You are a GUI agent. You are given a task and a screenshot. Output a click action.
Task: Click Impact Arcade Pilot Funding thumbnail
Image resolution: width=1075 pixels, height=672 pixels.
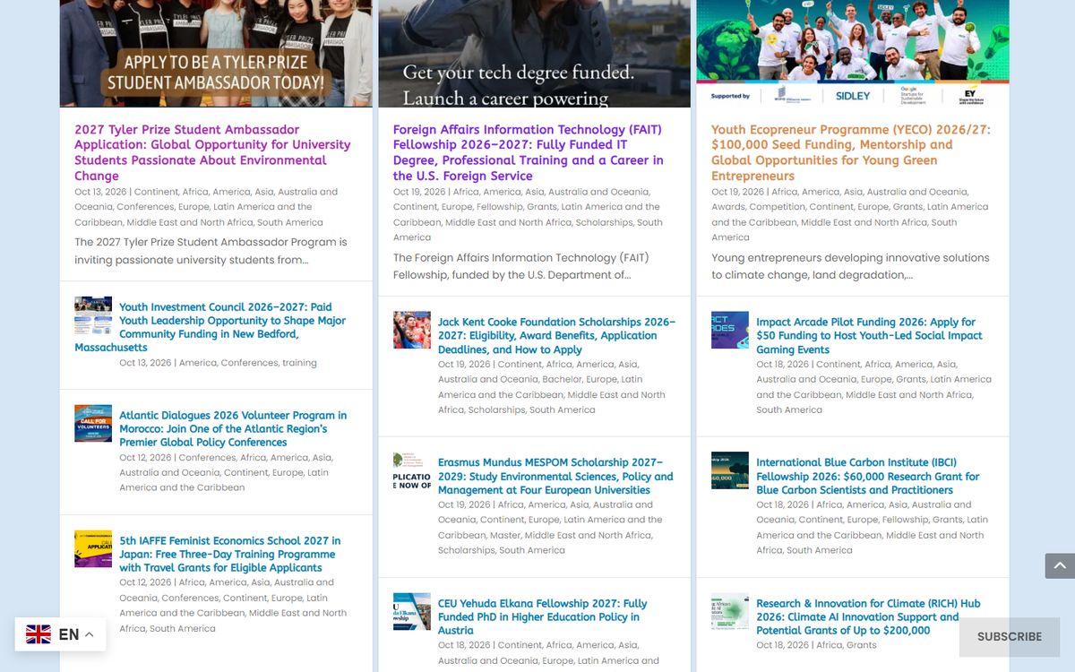[730, 330]
